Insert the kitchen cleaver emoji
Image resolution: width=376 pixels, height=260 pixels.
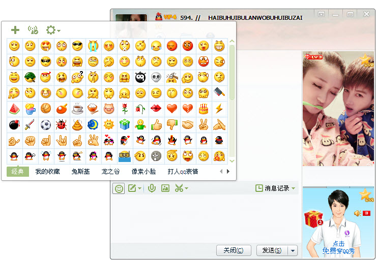coord(219,93)
